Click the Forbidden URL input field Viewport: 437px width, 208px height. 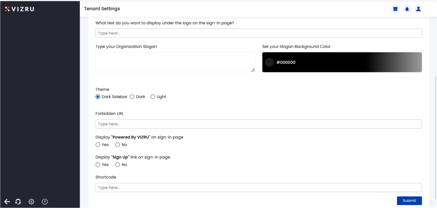259,124
